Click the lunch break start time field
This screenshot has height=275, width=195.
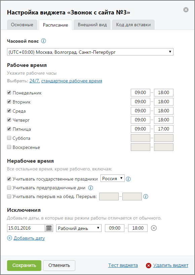pyautogui.click(x=109, y=196)
